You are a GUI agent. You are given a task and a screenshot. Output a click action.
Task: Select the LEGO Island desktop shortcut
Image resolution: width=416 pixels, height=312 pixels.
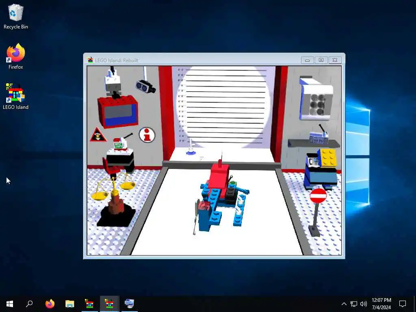click(16, 96)
